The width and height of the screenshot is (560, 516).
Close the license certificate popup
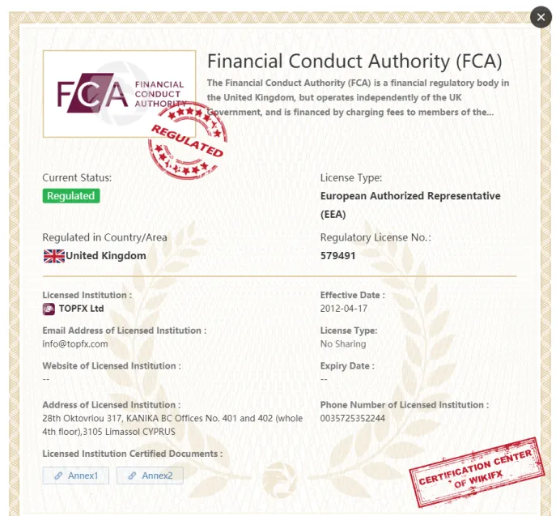541,17
